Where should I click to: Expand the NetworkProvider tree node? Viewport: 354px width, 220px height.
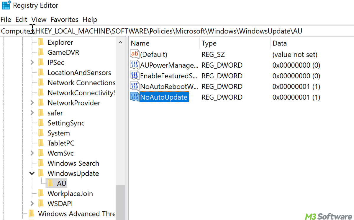click(x=32, y=103)
